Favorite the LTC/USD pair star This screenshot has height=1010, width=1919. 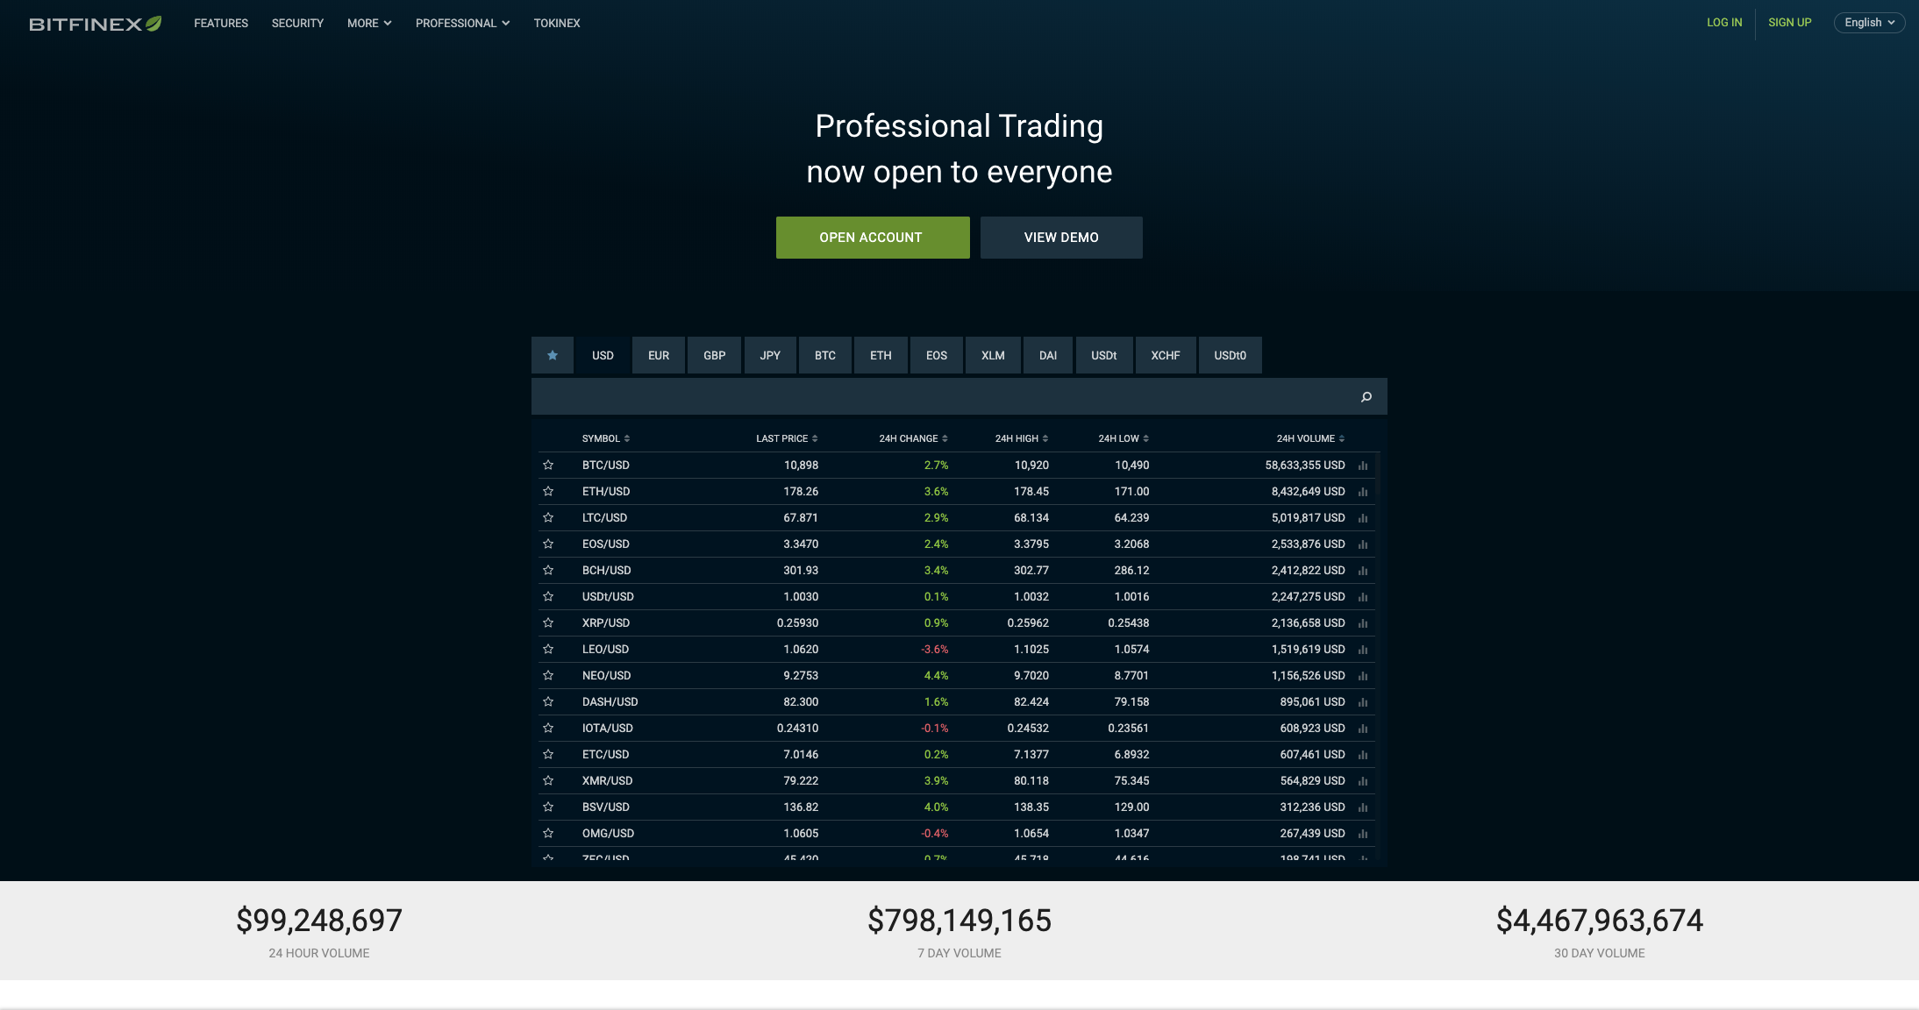548,517
